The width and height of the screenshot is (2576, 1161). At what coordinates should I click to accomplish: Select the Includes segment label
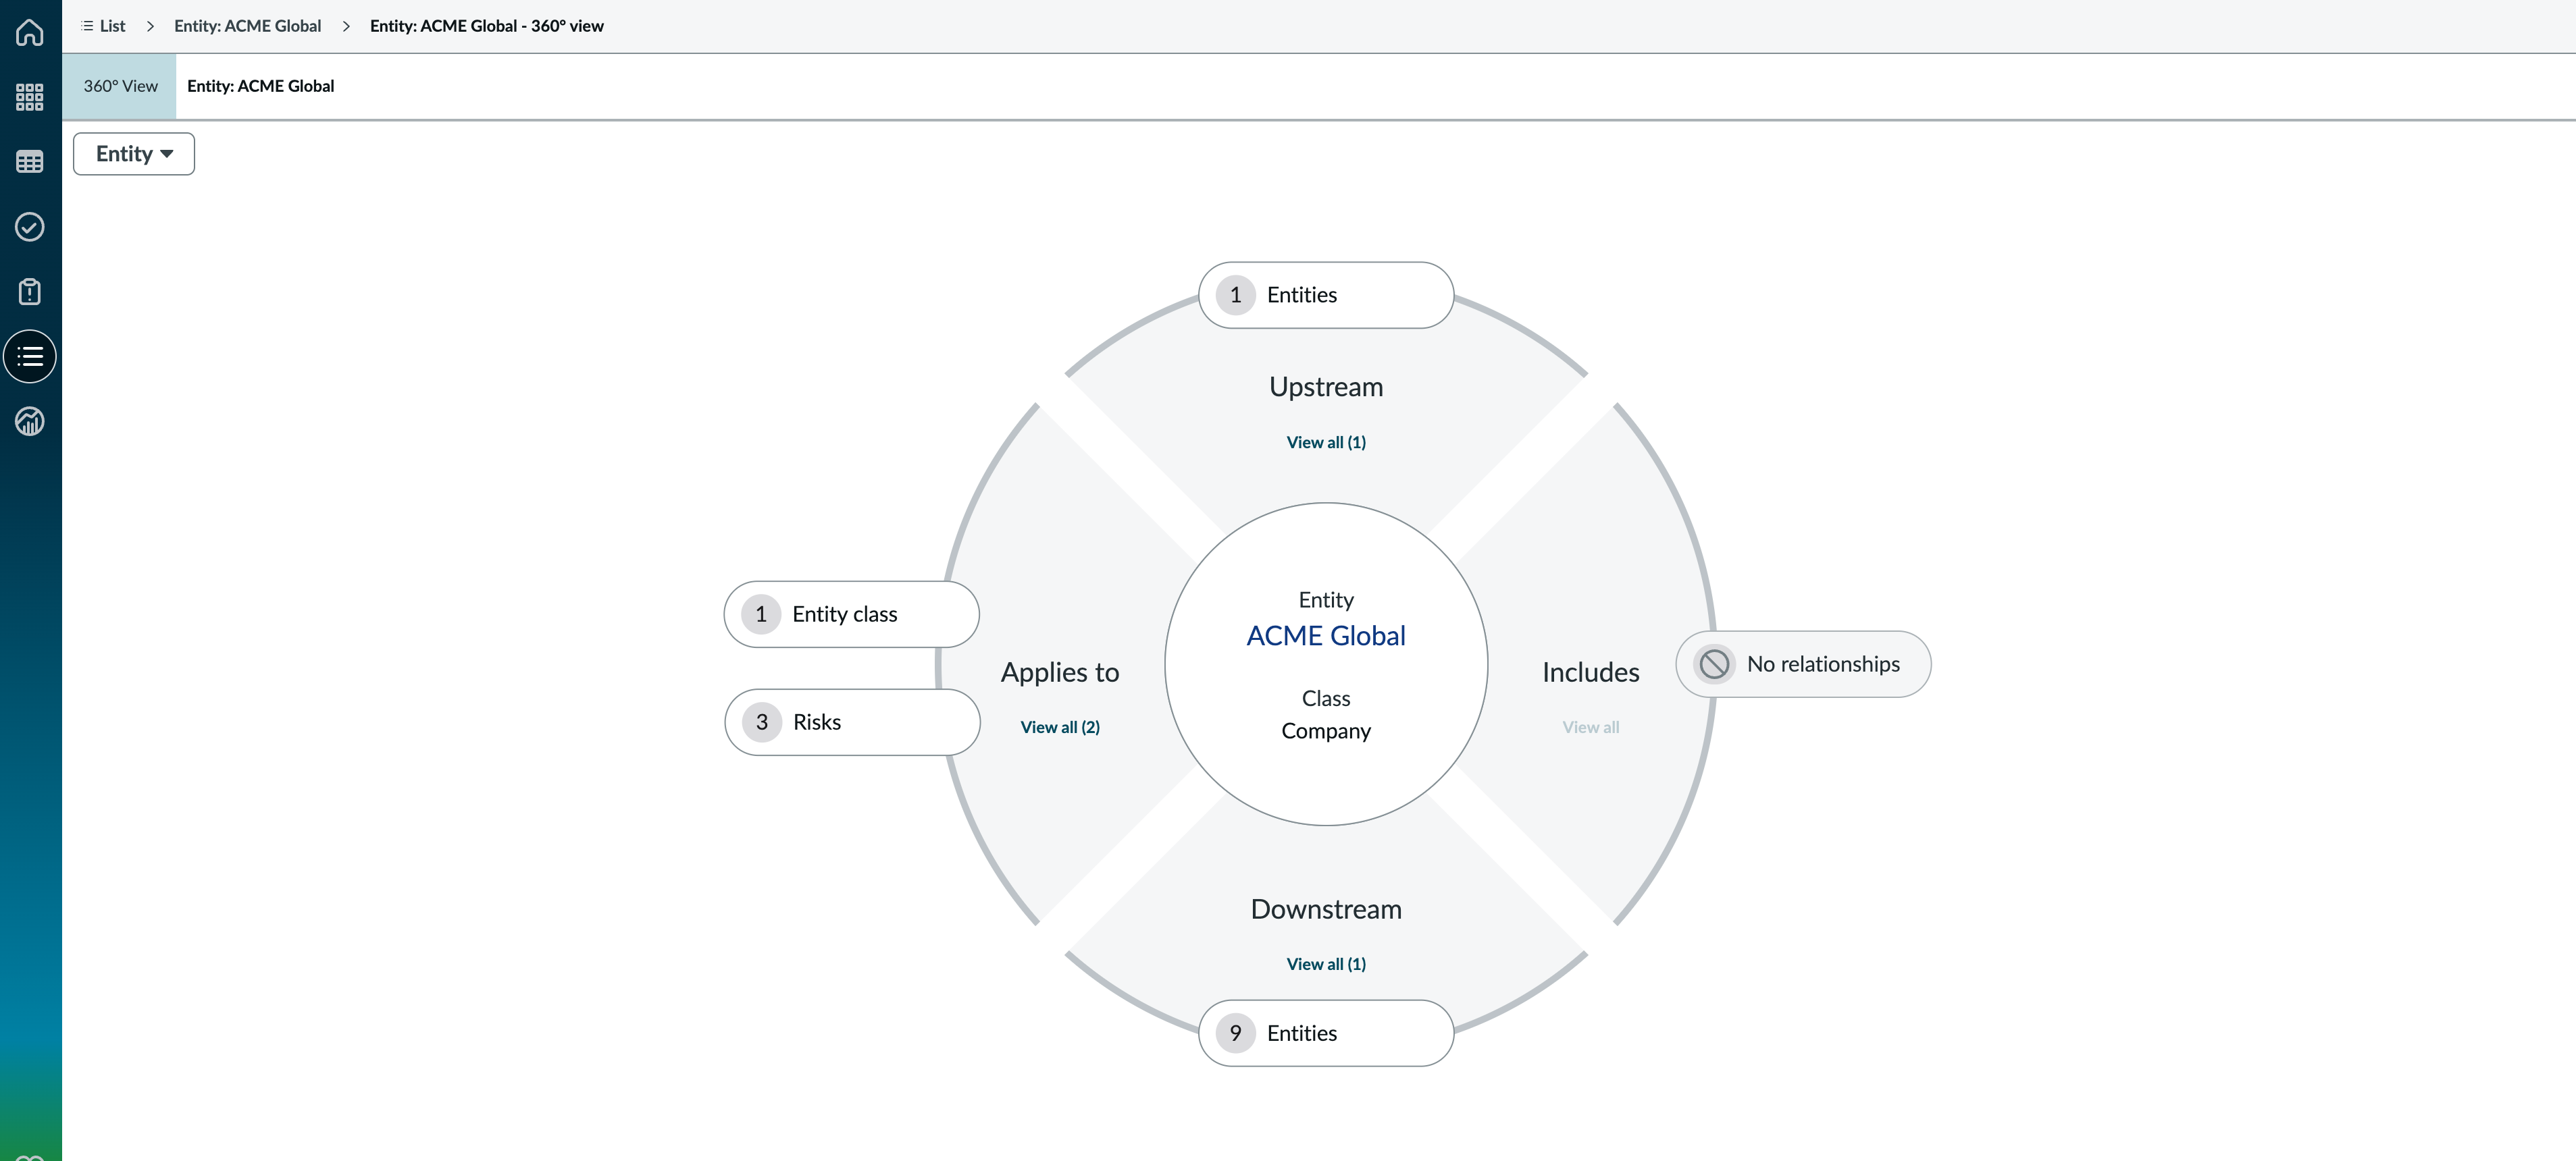[1591, 672]
